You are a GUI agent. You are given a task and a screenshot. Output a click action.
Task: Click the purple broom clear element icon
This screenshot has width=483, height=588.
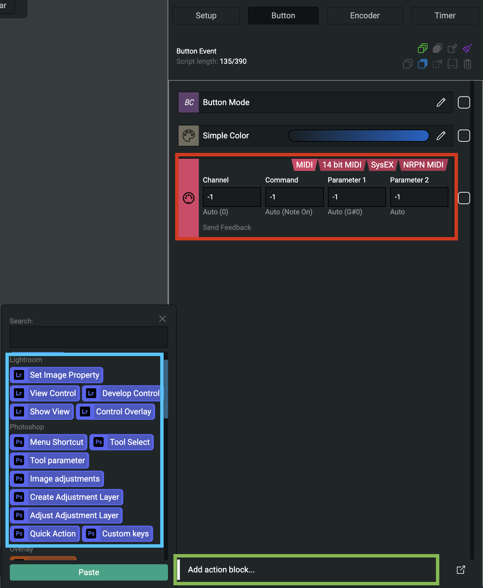[467, 48]
